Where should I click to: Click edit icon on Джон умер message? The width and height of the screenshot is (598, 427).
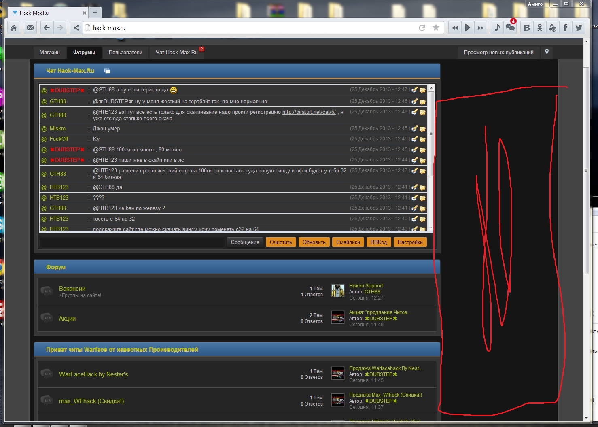(x=414, y=129)
